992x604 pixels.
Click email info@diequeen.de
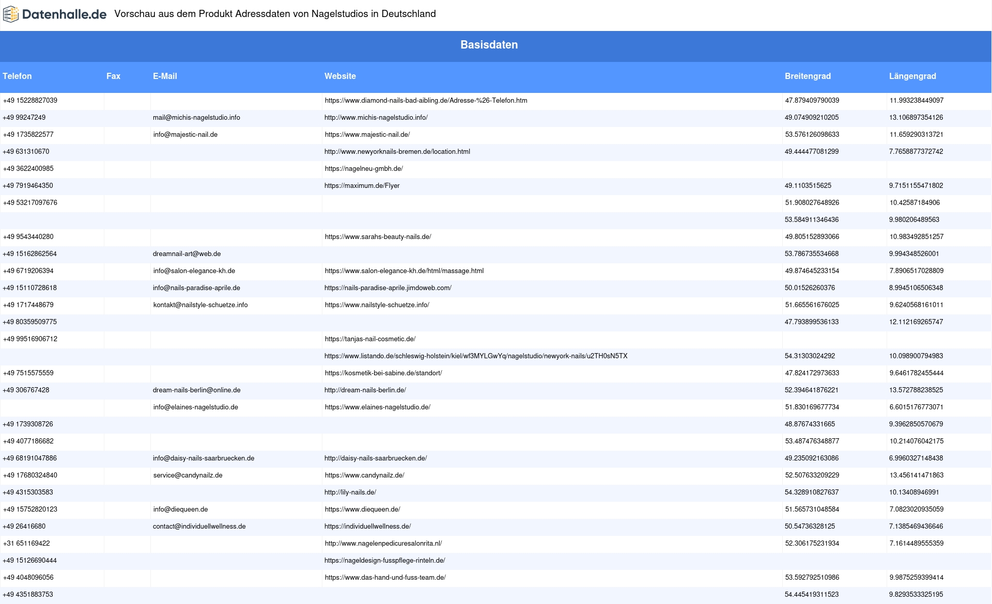click(x=181, y=510)
